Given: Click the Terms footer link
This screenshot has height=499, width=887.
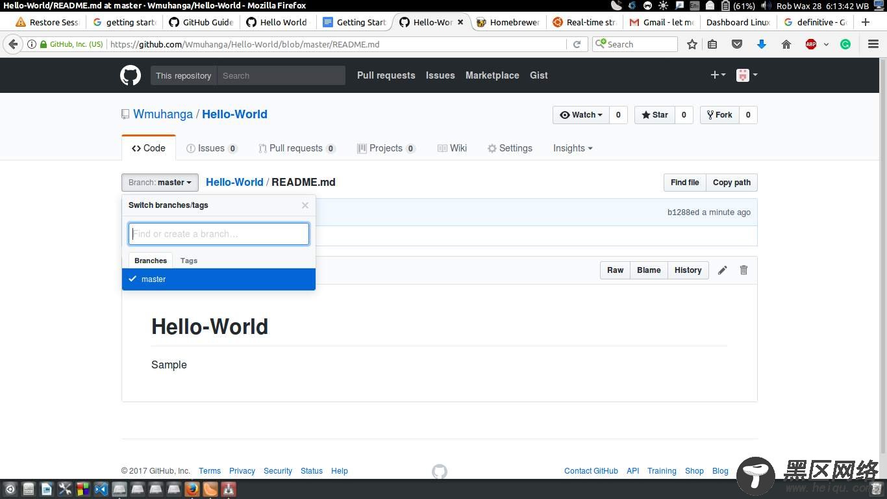Looking at the screenshot, I should [210, 471].
